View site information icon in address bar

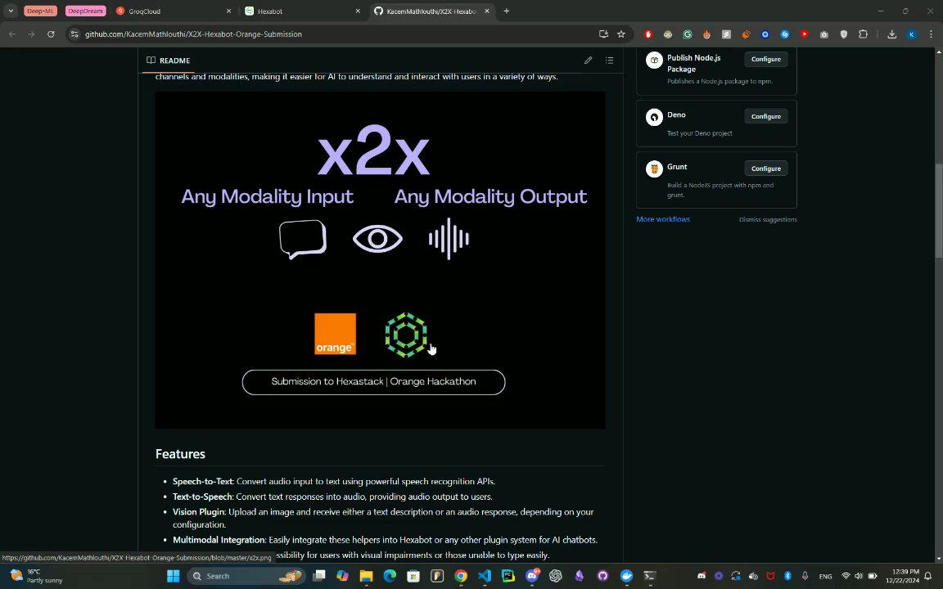coord(74,34)
